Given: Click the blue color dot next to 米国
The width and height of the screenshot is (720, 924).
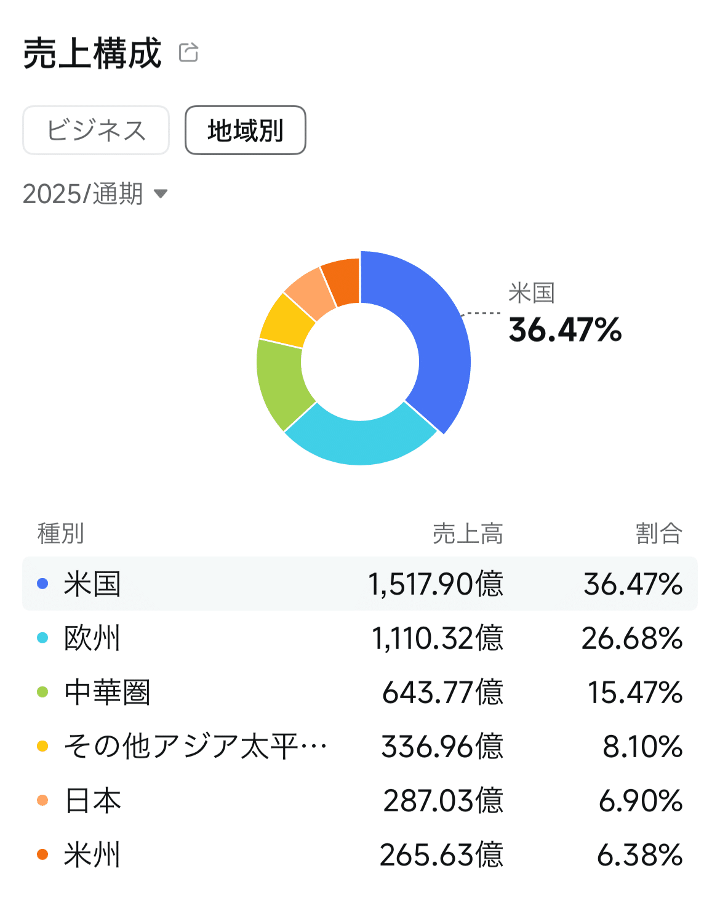Looking at the screenshot, I should point(42,584).
